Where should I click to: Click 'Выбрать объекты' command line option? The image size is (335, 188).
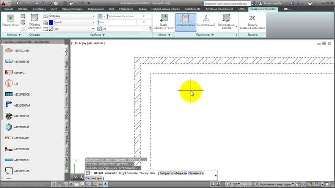(173, 173)
